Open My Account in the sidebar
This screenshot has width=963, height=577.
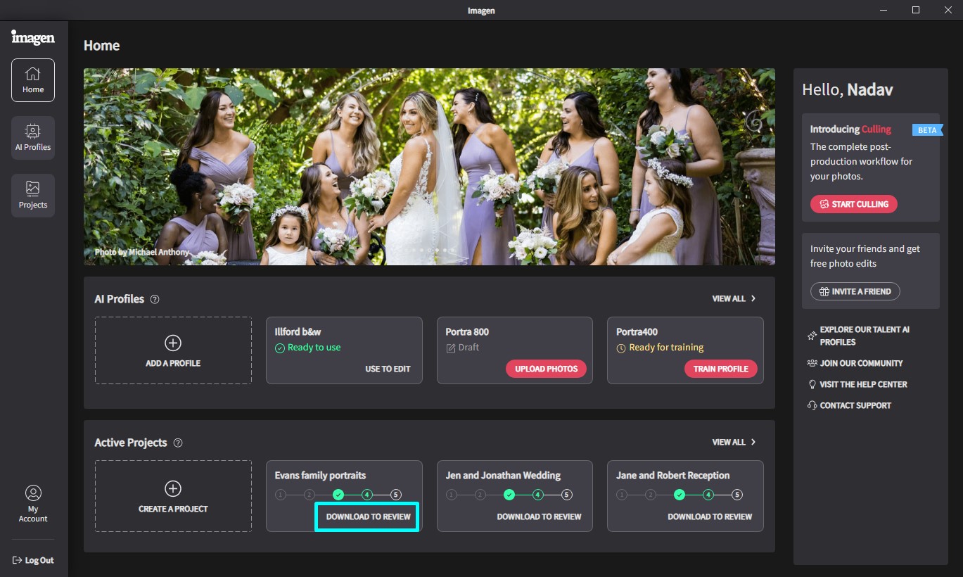33,504
